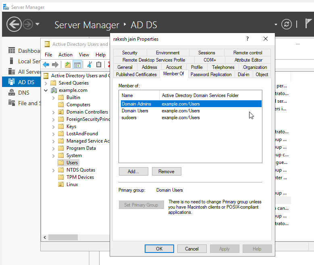Expand the Keys container

[54, 127]
